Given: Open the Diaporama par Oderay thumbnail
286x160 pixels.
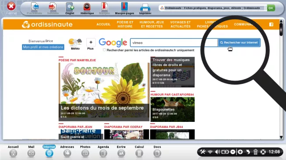Looking at the screenshot, I should (127, 135).
